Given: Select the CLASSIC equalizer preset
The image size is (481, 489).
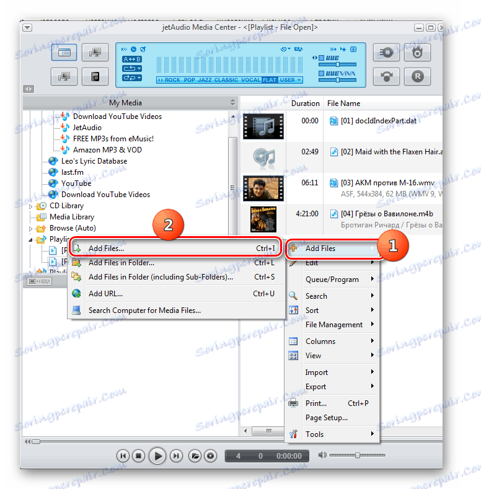Looking at the screenshot, I should click(x=226, y=80).
